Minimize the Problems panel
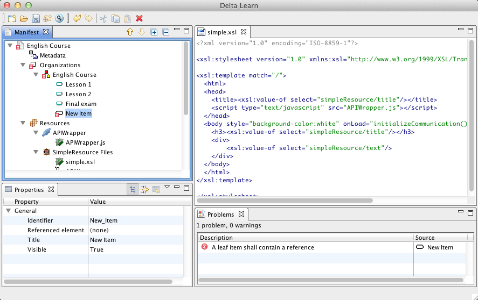Viewport: 478px width, 300px height. [x=461, y=211]
